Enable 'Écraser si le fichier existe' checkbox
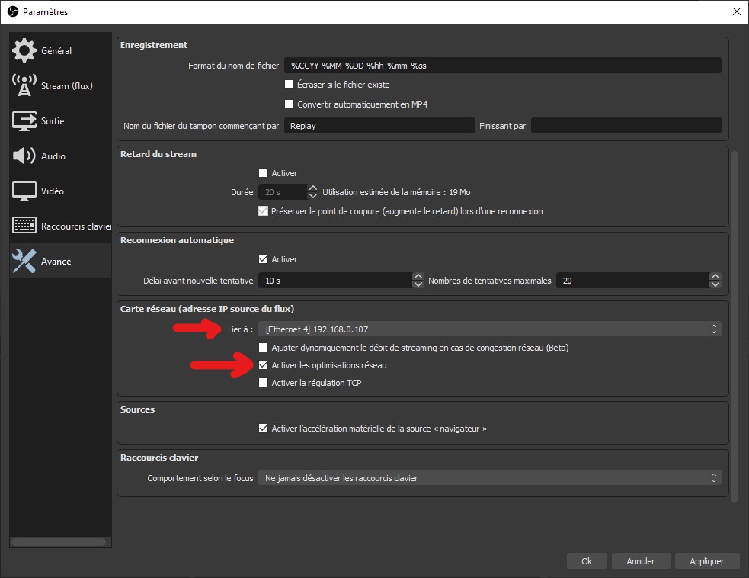The image size is (749, 578). pyautogui.click(x=289, y=85)
